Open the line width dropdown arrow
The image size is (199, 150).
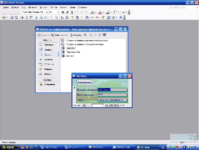point(126,12)
